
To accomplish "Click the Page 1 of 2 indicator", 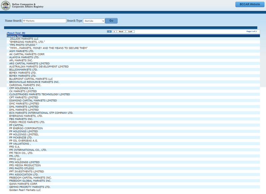I will click(251, 31).
